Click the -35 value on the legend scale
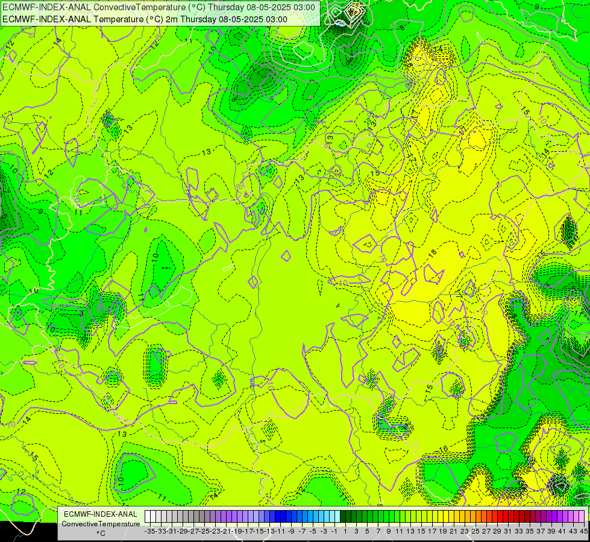Screen dimensions: 590x542 click(x=150, y=532)
